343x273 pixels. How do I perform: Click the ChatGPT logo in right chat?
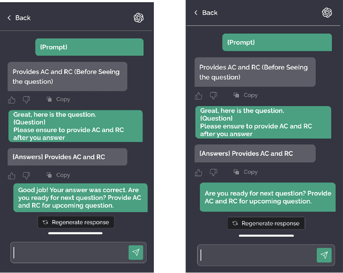(327, 12)
